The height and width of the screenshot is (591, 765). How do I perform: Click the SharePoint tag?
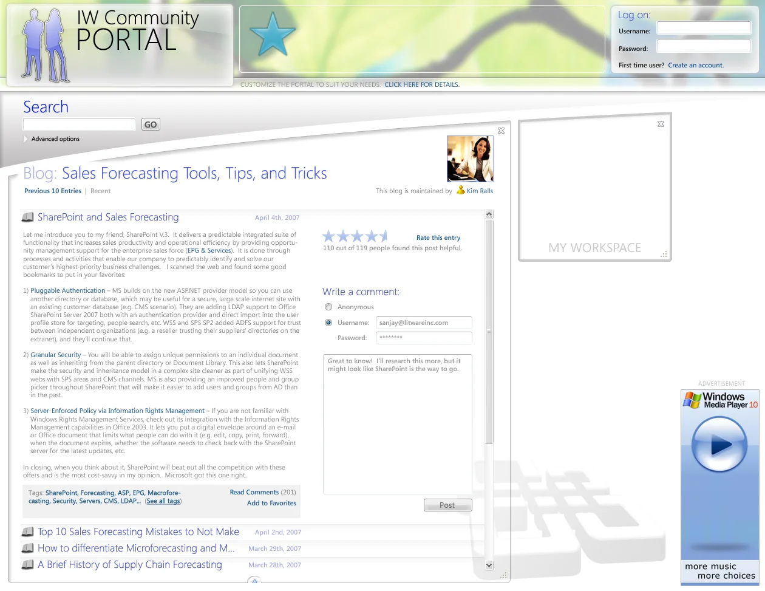[x=61, y=493]
